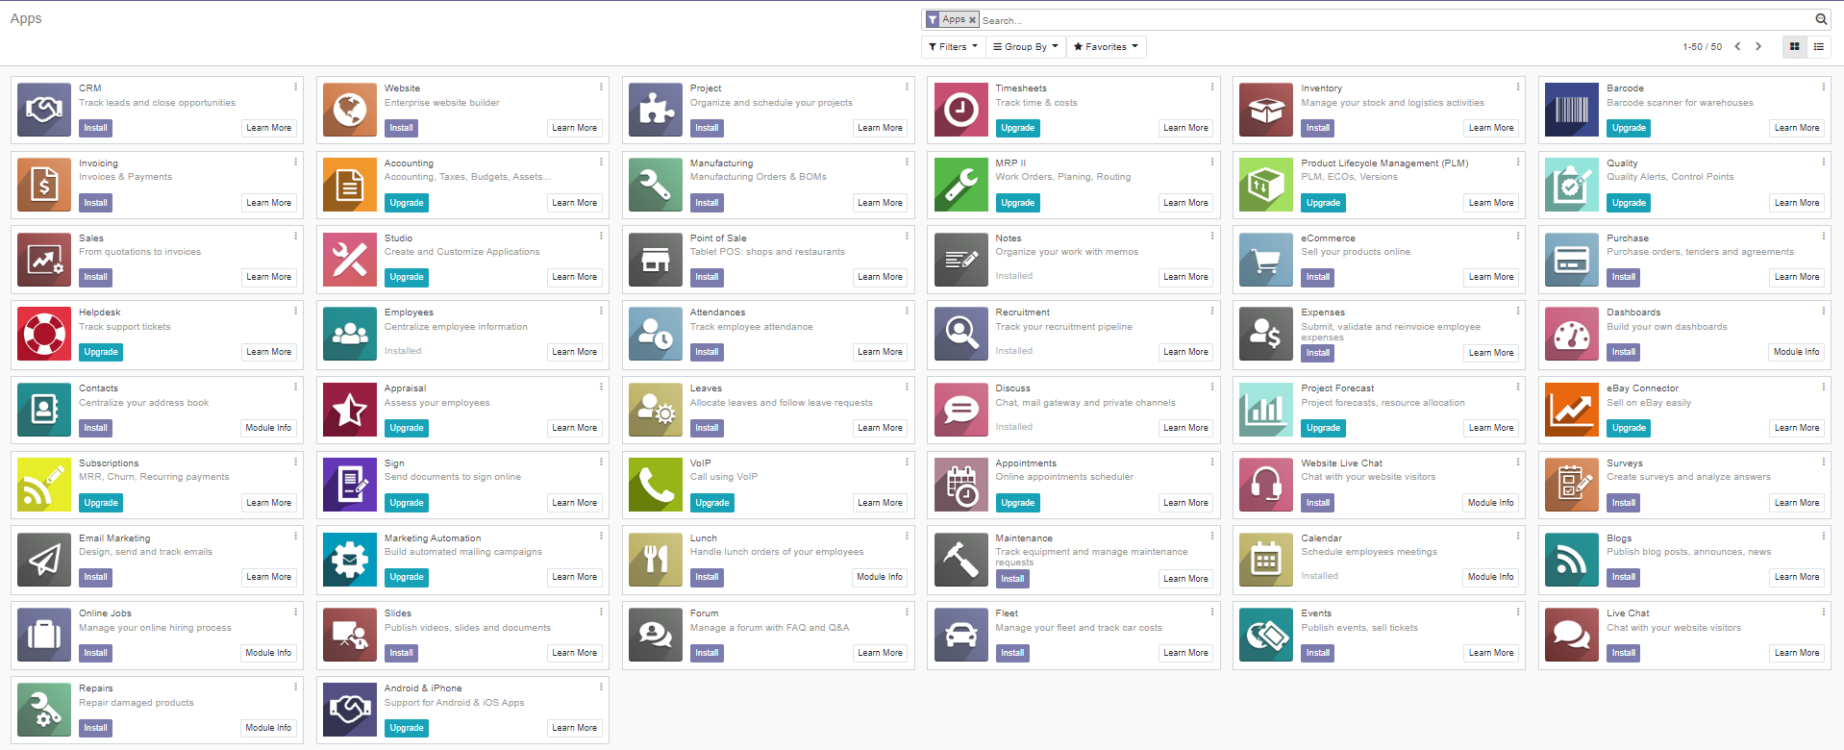
Task: Click Learn More on Android & iPhone
Action: (x=574, y=728)
